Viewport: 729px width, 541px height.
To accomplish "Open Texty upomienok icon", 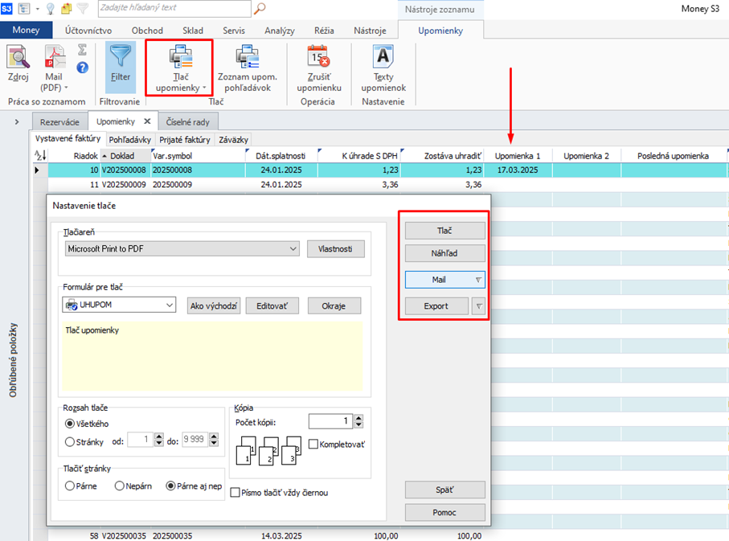I will 383,58.
